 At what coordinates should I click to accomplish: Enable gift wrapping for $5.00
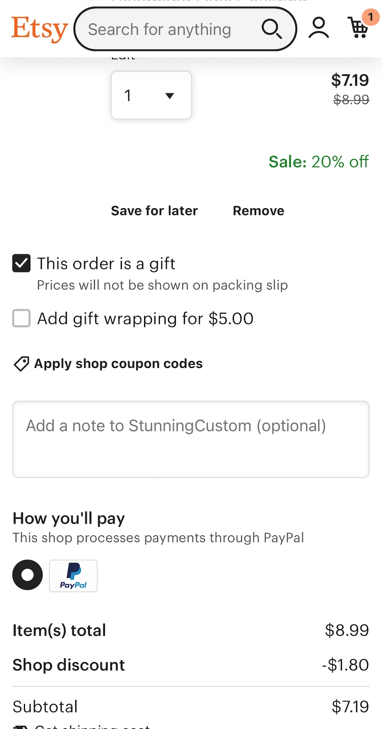click(21, 318)
